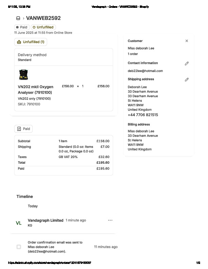Image resolution: width=208 pixels, height=269 pixels.
Task: Click the Vandagraph Limited timeline author name
Action: (46, 220)
